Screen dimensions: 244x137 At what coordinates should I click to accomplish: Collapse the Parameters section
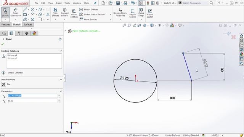pyautogui.click(x=61, y=91)
